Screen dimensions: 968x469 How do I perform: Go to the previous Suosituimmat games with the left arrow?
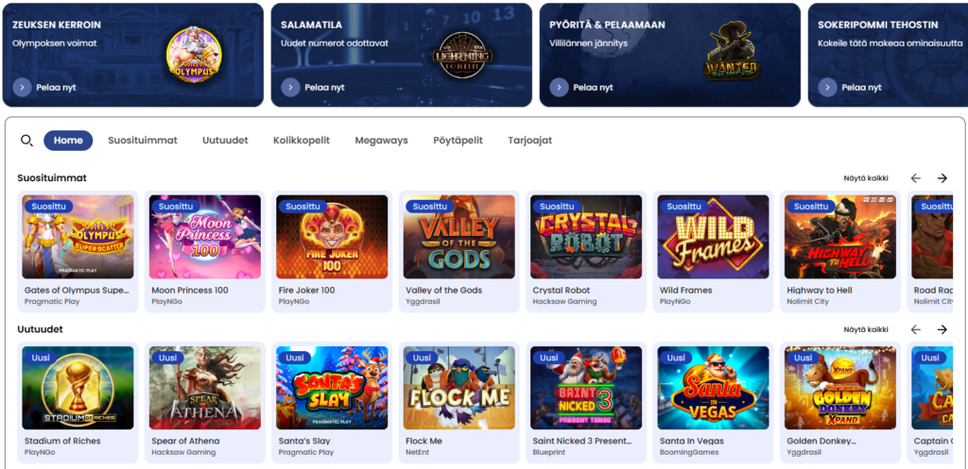(915, 178)
